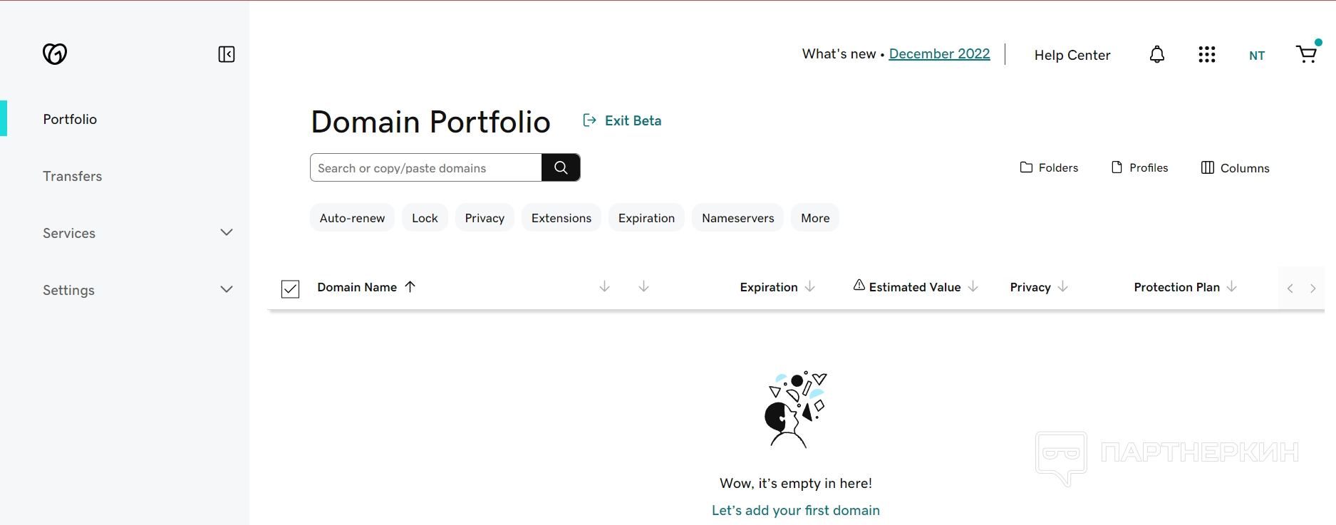Click the GoDaddy logo icon
The image size is (1336, 525).
tap(55, 54)
